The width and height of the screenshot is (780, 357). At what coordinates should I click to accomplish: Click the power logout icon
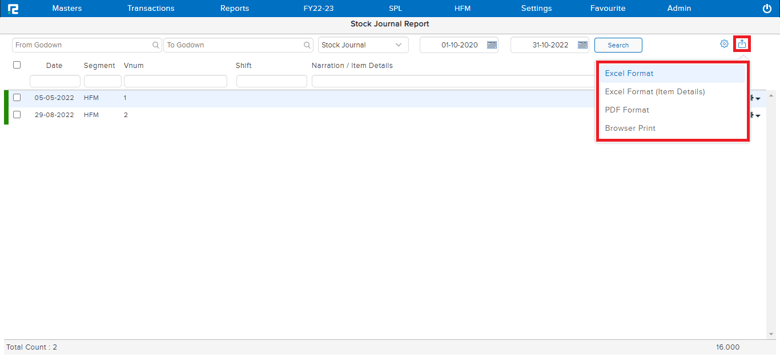point(767,9)
